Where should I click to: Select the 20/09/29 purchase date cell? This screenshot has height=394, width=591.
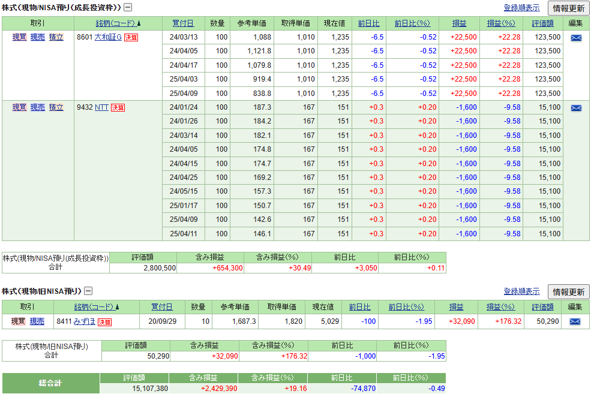pos(162,321)
